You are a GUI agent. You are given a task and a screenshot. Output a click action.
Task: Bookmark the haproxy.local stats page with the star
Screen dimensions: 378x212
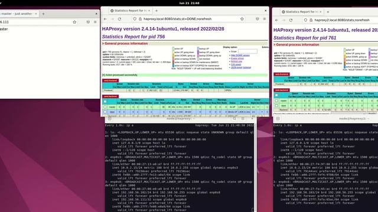(x=242, y=19)
